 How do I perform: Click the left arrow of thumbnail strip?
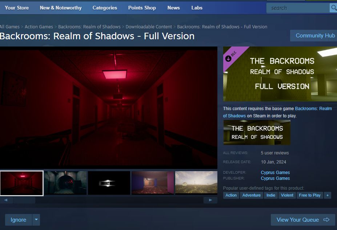(x=6, y=200)
